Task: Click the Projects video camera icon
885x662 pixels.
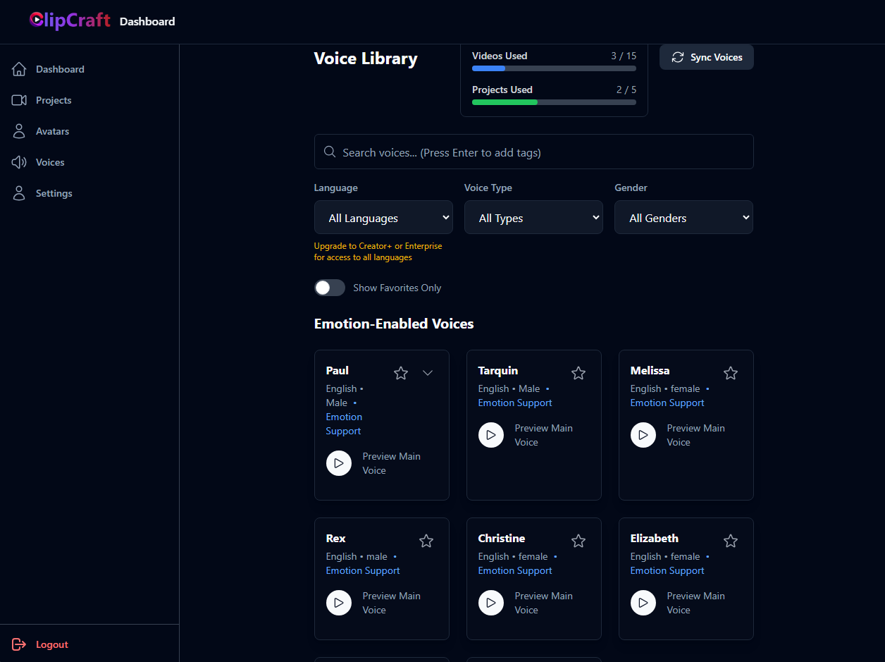Action: point(19,100)
